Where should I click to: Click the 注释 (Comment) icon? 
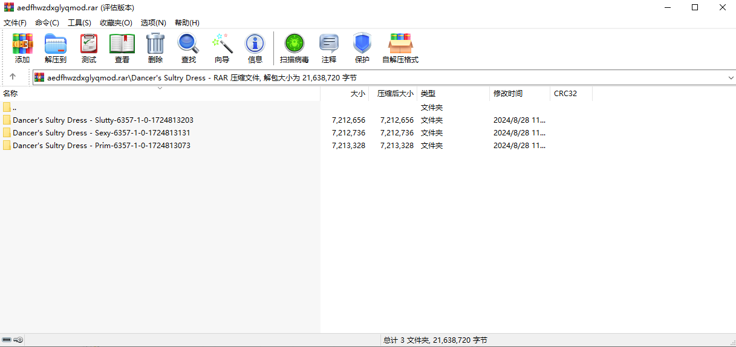[x=329, y=44]
